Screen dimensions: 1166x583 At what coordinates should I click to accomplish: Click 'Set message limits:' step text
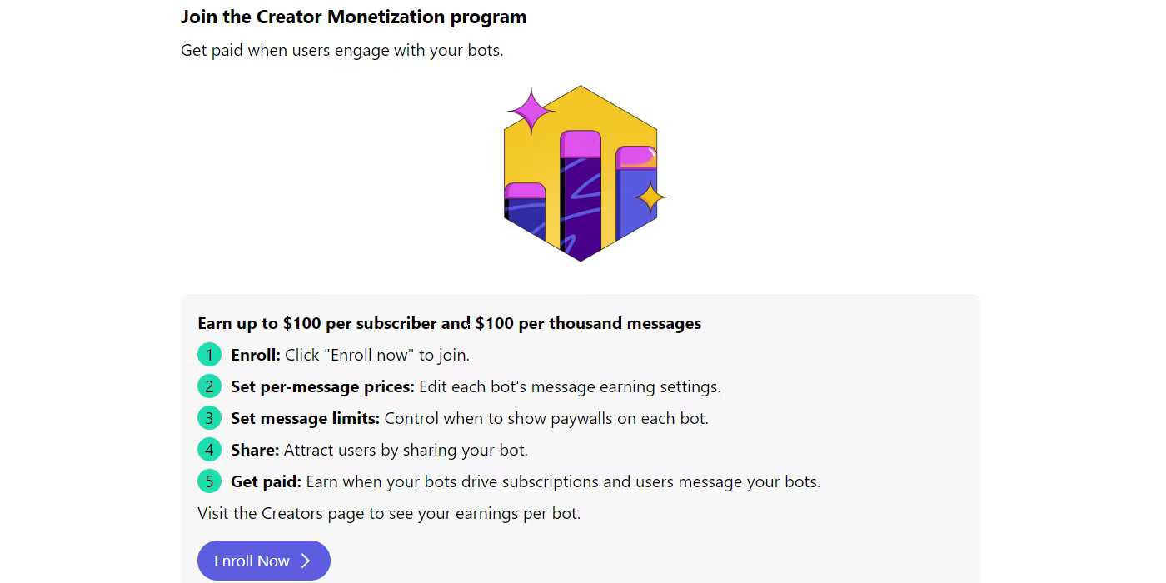[x=305, y=418]
